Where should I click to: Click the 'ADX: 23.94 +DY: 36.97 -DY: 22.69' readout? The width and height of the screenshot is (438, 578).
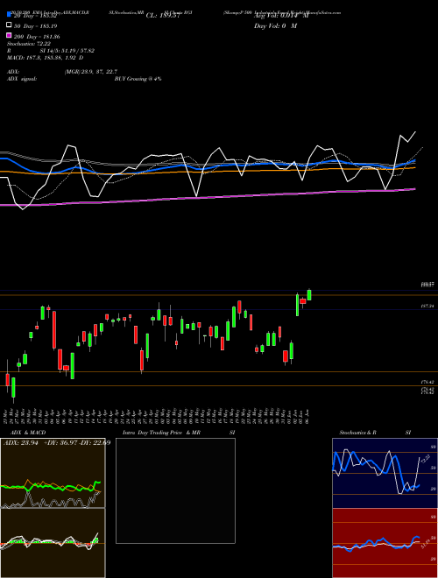57,442
